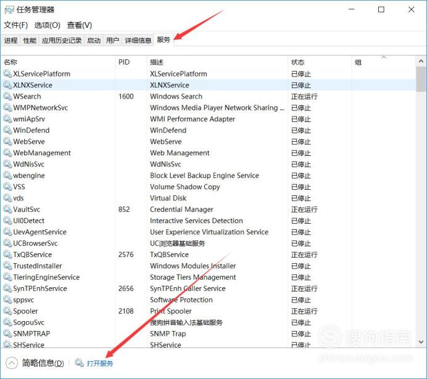Click the service icon next to WMPNetworkSvc
Screen dimensions: 427x379
7,107
